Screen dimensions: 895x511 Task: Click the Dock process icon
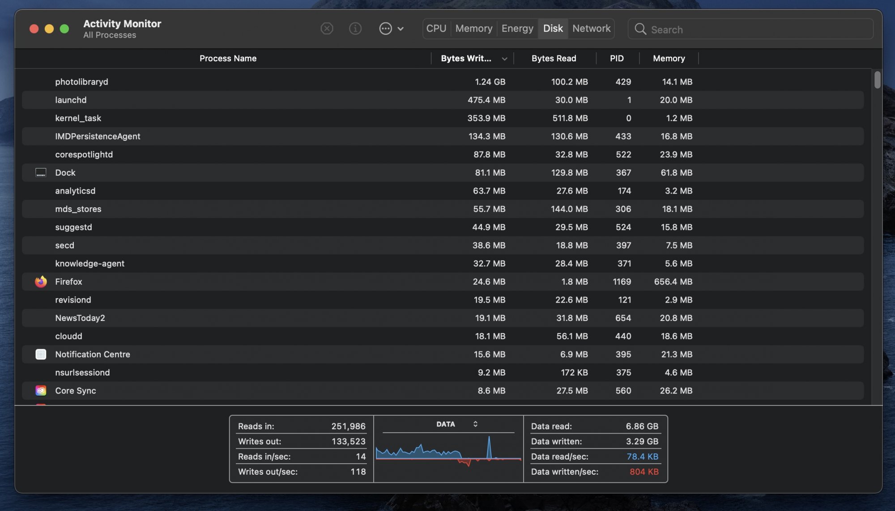[41, 173]
